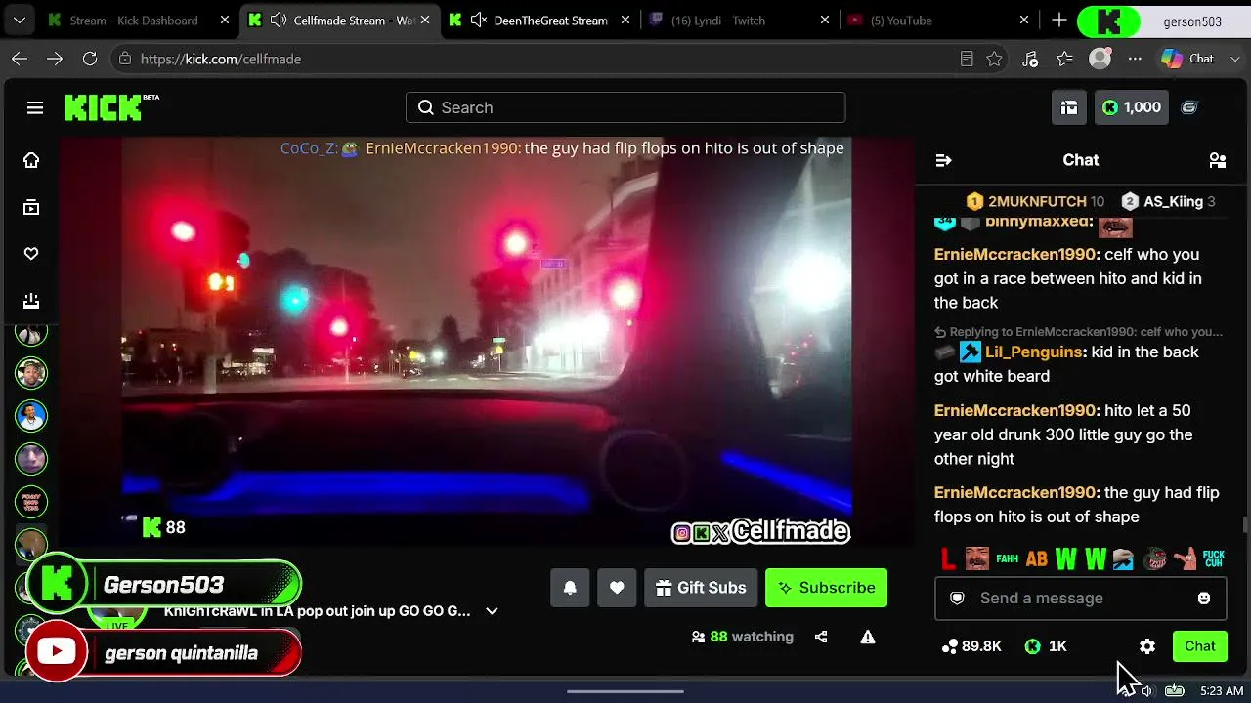The height and width of the screenshot is (703, 1251).
Task: Expand the stream title details chevron
Action: coord(492,611)
